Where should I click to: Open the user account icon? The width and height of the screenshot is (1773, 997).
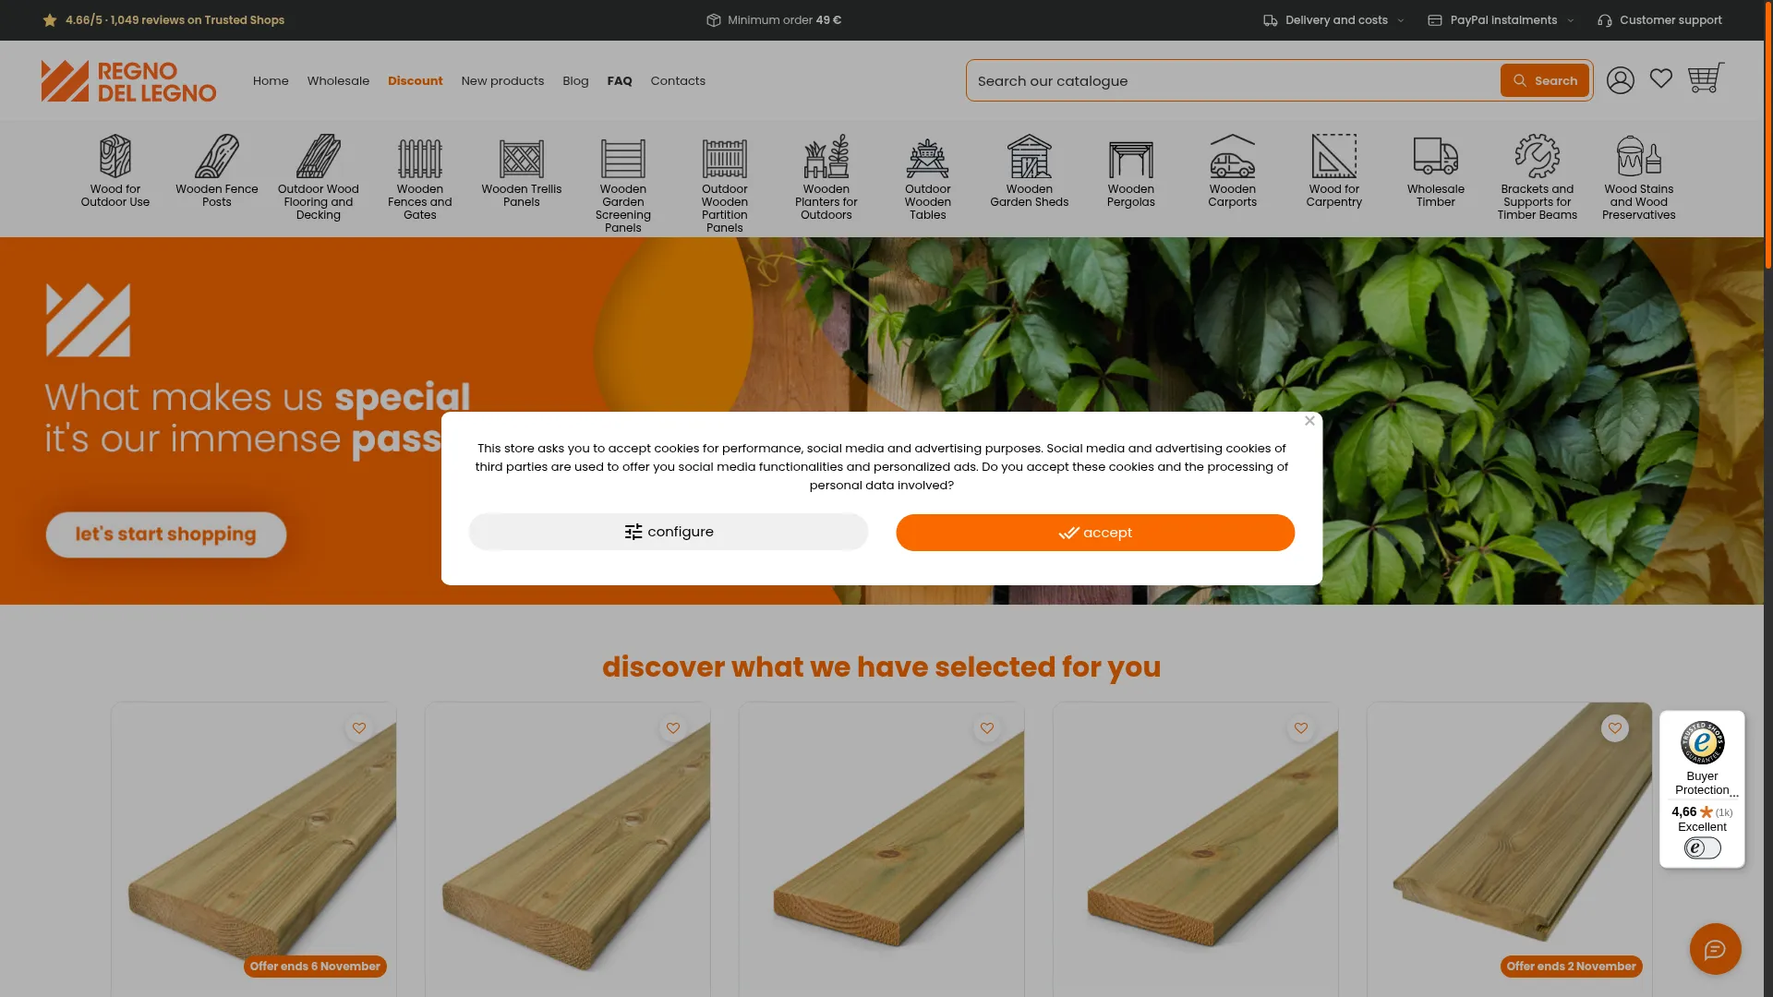(x=1621, y=80)
